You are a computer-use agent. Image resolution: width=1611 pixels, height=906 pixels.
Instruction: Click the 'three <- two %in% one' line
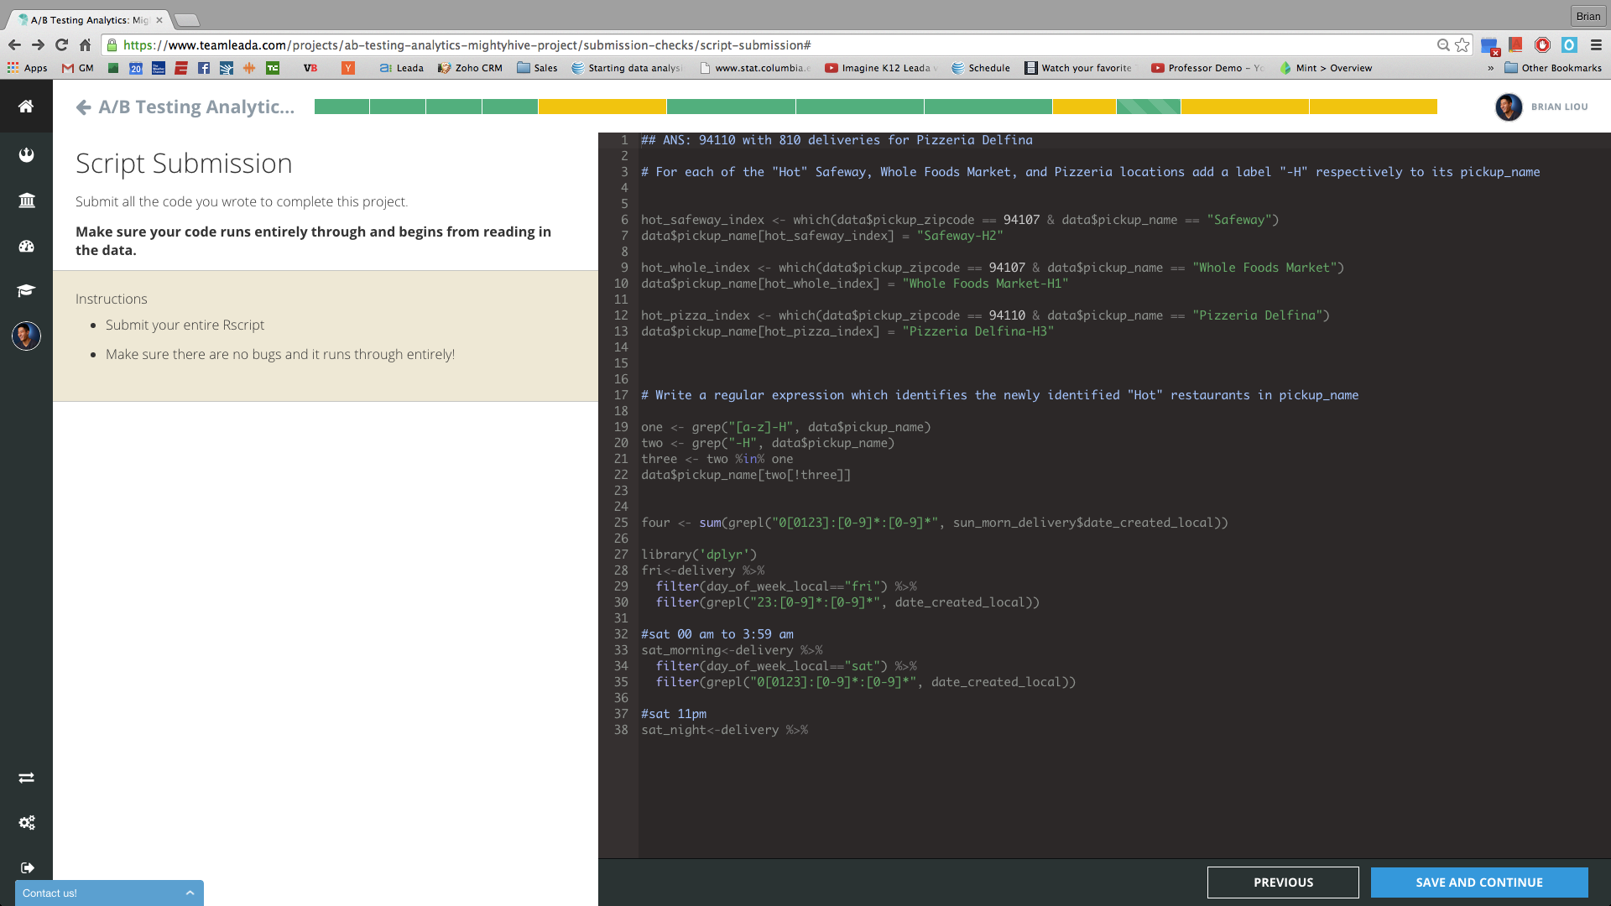point(717,459)
